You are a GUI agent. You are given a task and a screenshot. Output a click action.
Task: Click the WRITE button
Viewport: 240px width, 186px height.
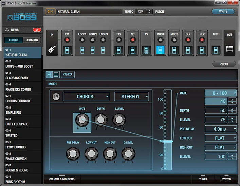pos(223,12)
